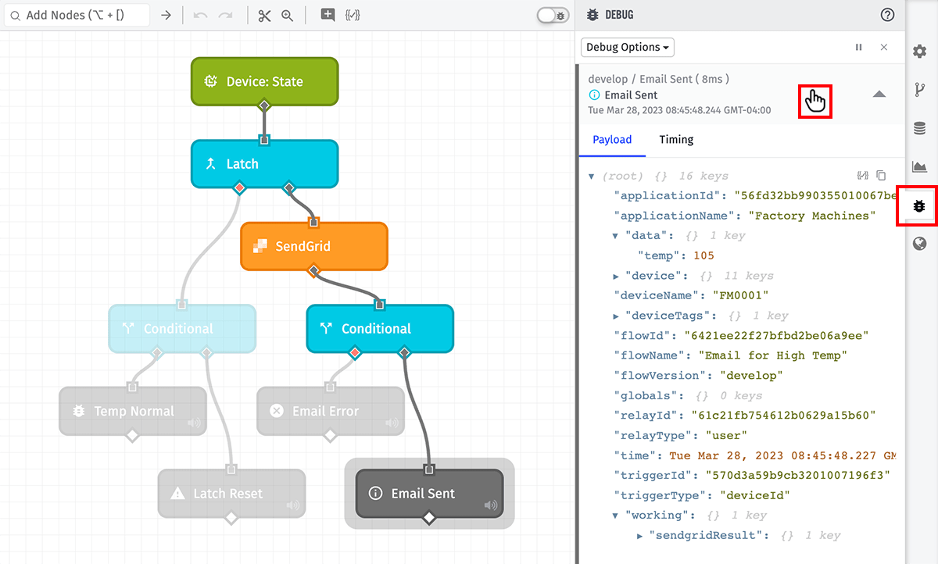Click the "FM0001" deviceName value

740,296
